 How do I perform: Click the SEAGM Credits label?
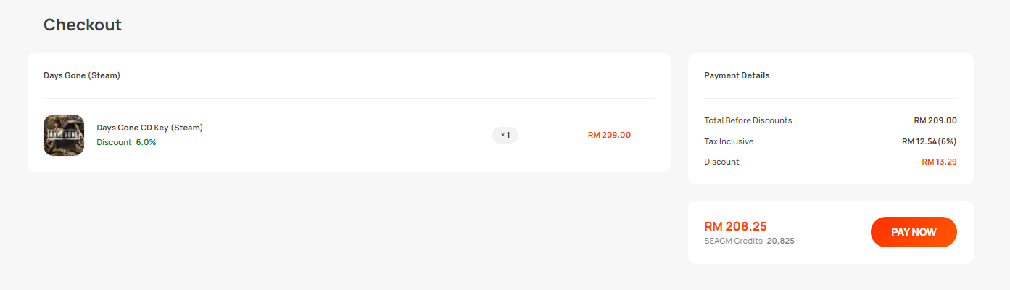coord(733,241)
